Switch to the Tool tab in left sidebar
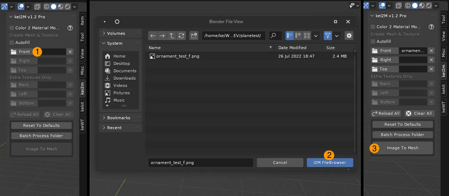The height and width of the screenshot is (196, 449). point(82,37)
